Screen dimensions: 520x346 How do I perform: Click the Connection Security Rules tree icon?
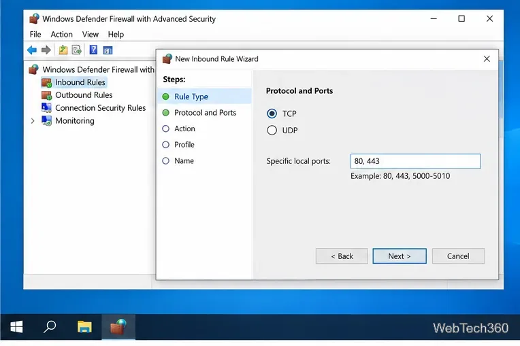click(x=46, y=108)
